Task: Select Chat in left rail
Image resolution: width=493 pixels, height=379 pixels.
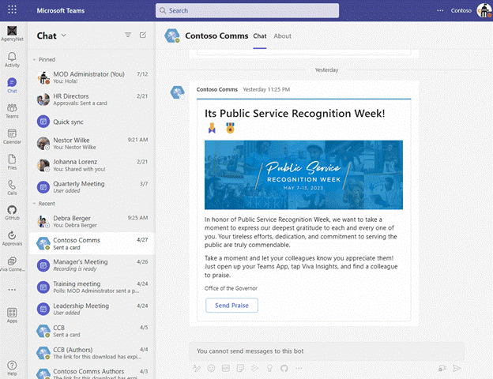Action: pyautogui.click(x=12, y=85)
